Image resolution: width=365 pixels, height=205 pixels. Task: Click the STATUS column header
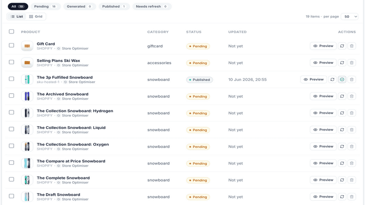pos(194,32)
